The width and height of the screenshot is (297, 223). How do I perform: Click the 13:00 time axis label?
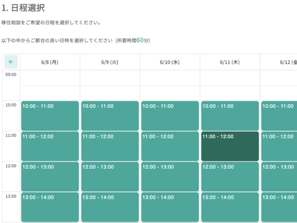click(11, 196)
